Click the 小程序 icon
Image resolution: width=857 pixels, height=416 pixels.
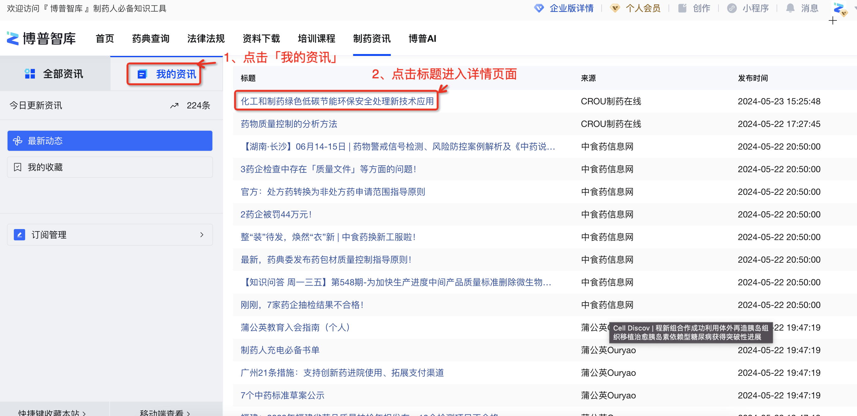[732, 8]
